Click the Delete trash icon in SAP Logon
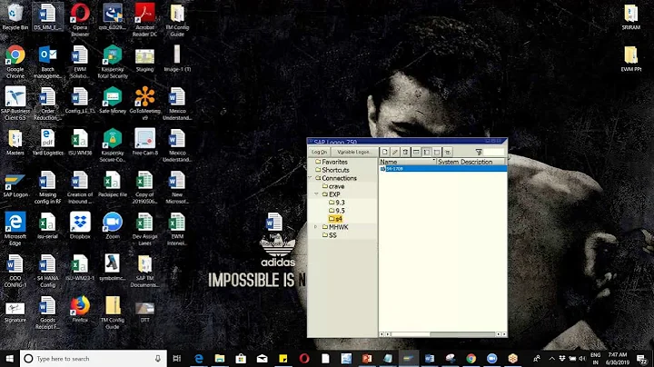Image resolution: width=654 pixels, height=367 pixels. tap(405, 153)
